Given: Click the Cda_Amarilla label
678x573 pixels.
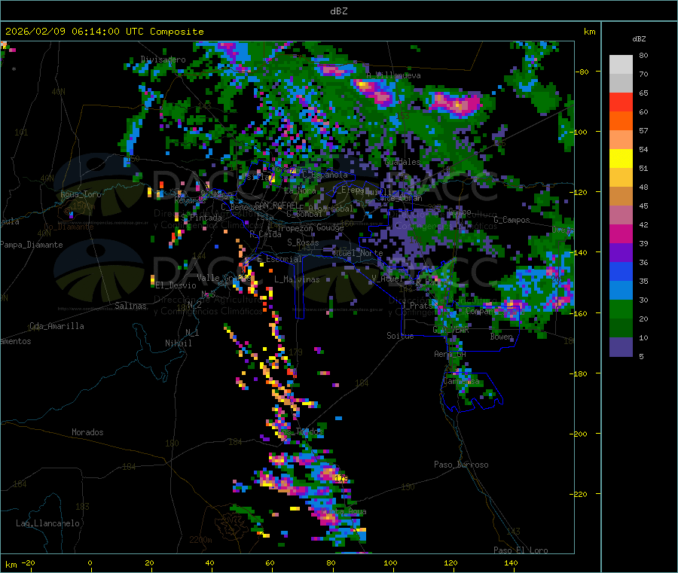Looking at the screenshot, I should tap(56, 326).
